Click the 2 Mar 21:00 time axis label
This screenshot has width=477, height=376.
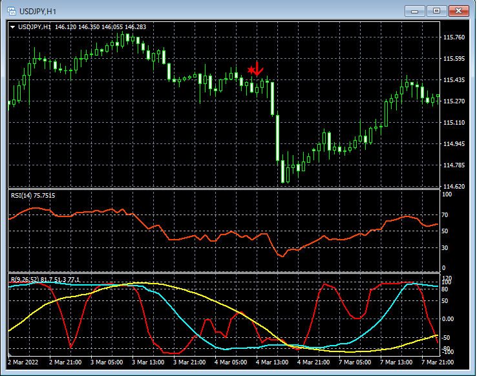coord(65,362)
